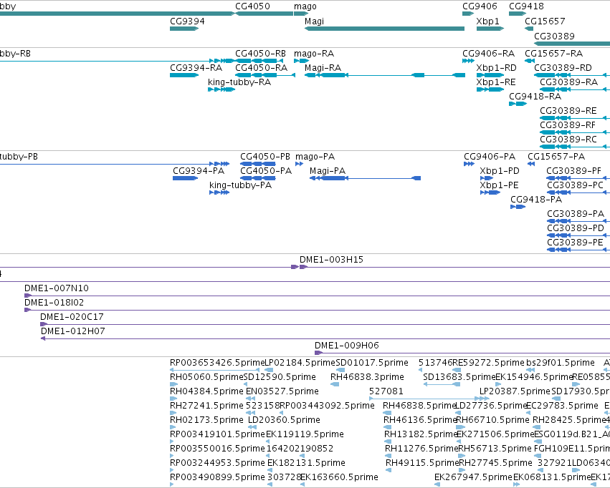Screen dimensions: 610x488
Task: Click the CG30389-RF transcript label
Action: point(568,125)
